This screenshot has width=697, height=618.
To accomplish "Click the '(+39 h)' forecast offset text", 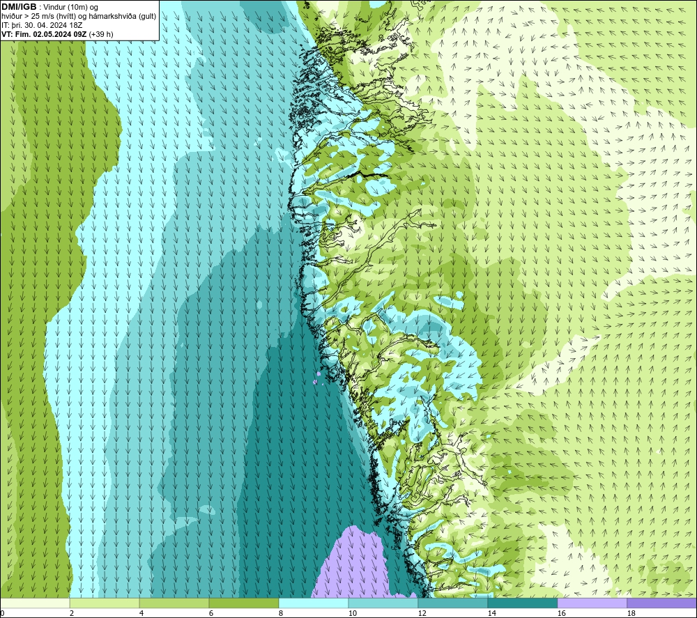I will [x=101, y=34].
